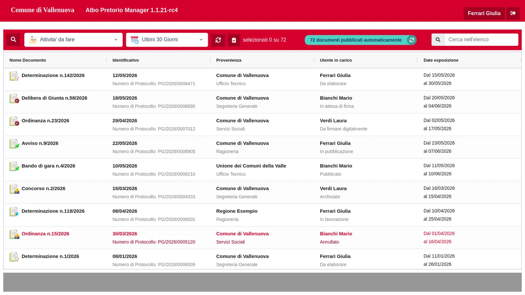Click Regione Esempio provenance text
Screen dimensions: 525x295
tap(237, 211)
